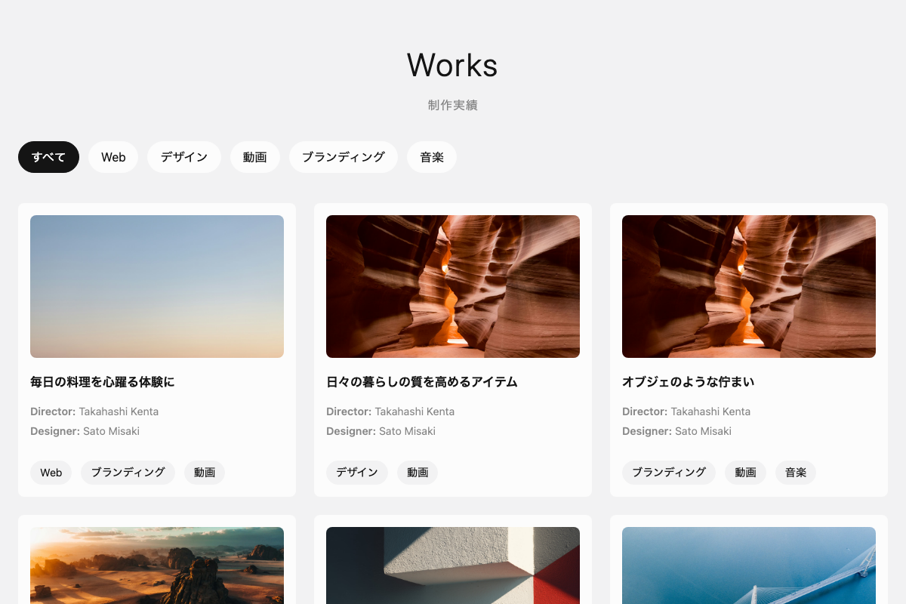Viewport: 906px width, 604px height.
Task: Open the concrete wall corner thumbnail
Action: (453, 565)
